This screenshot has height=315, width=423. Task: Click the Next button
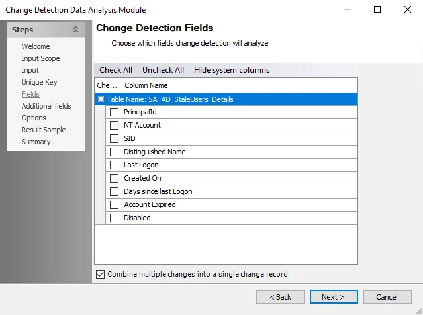[334, 297]
